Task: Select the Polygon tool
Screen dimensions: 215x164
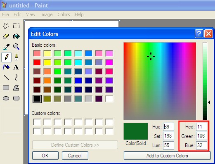Action: (16, 88)
